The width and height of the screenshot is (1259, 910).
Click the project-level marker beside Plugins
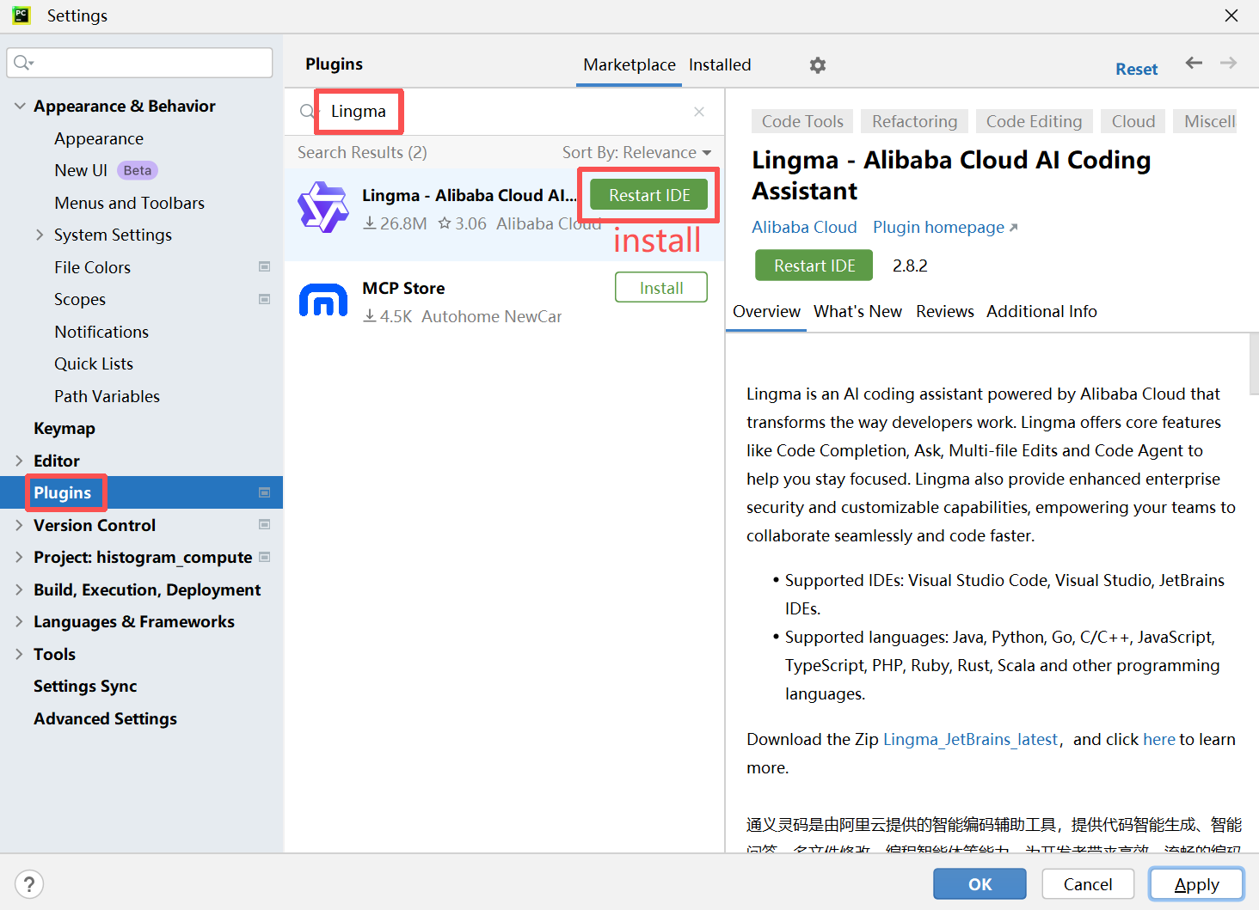pyautogui.click(x=265, y=492)
